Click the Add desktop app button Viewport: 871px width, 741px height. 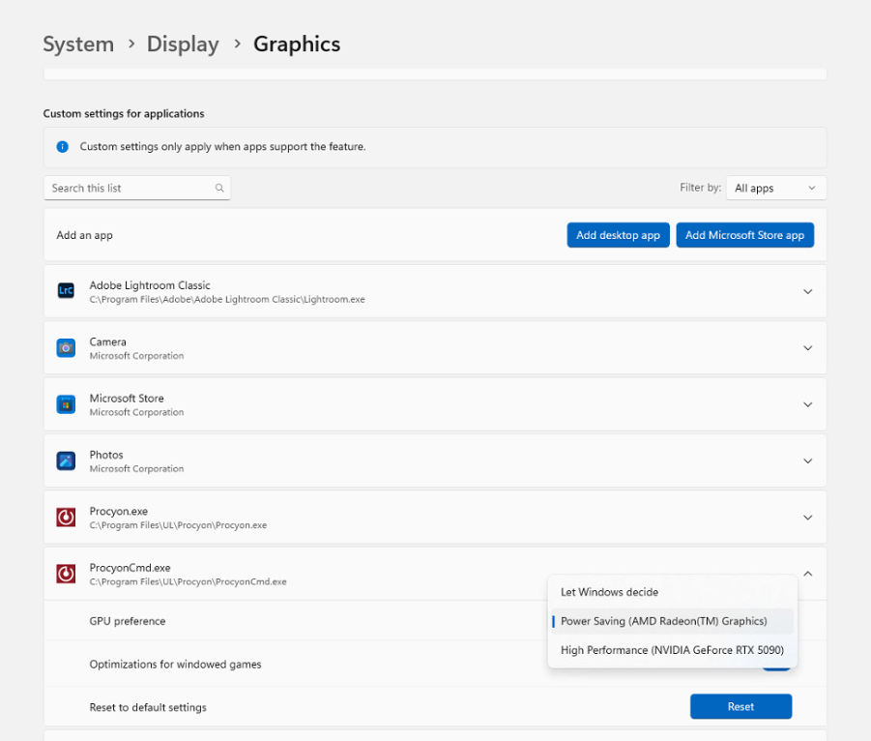(618, 235)
